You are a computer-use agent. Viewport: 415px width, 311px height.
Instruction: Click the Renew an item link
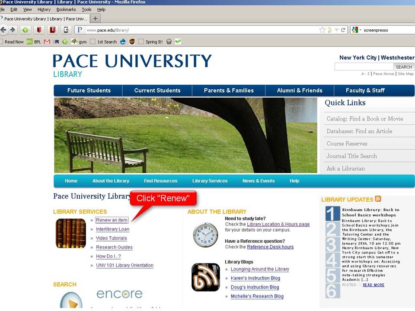tap(112, 220)
